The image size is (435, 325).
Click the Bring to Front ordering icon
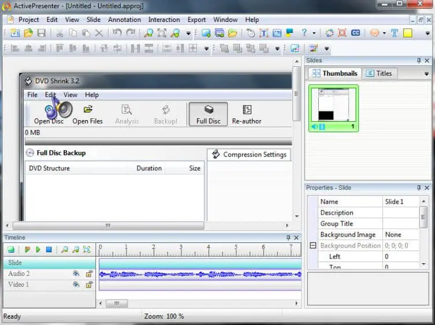[x=224, y=48]
